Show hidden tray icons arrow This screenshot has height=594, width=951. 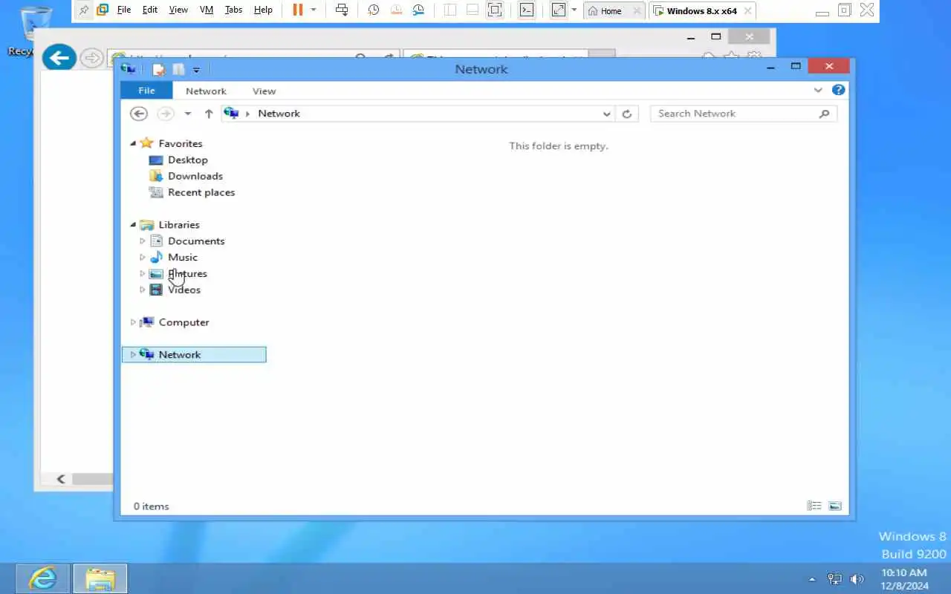coord(812,579)
